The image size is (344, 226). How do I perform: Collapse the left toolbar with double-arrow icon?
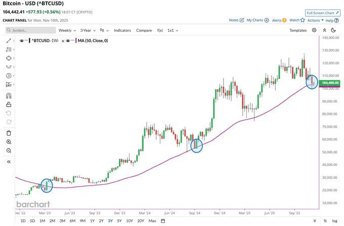(x=9, y=161)
